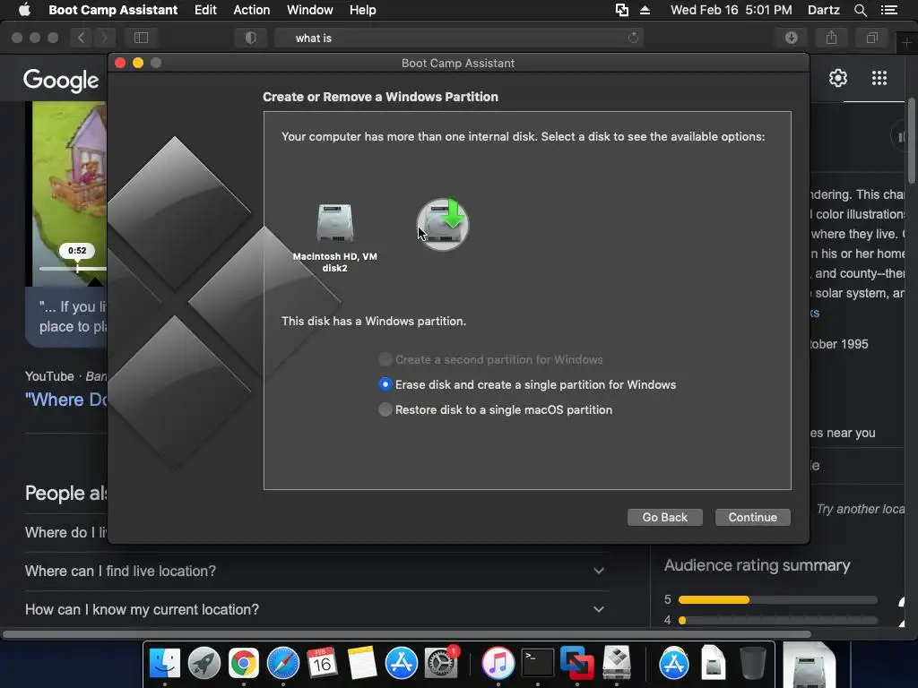
Task: Click Safari forward navigation arrow
Action: [104, 38]
